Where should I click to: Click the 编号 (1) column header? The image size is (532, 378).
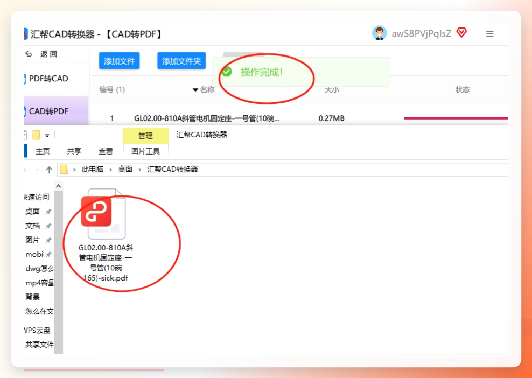(x=112, y=89)
